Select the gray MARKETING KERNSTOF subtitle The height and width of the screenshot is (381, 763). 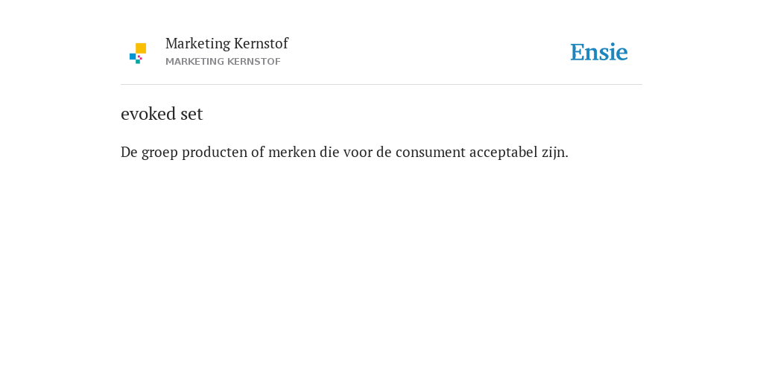(223, 62)
